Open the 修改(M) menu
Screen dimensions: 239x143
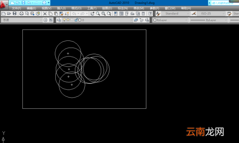click(139, 8)
